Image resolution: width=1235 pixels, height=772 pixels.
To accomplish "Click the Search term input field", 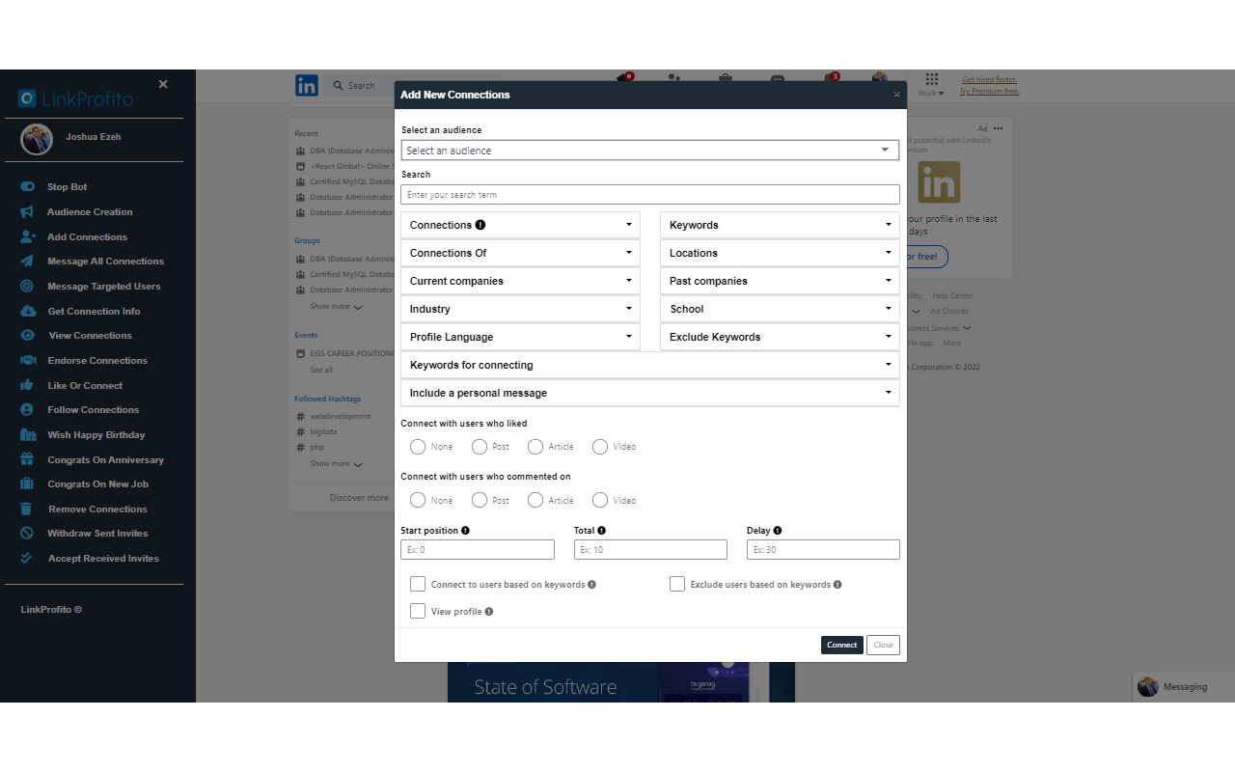I will click(x=650, y=194).
